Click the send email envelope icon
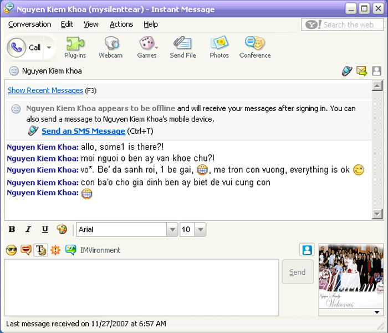Screen dimensions: 388x333 (361, 71)
